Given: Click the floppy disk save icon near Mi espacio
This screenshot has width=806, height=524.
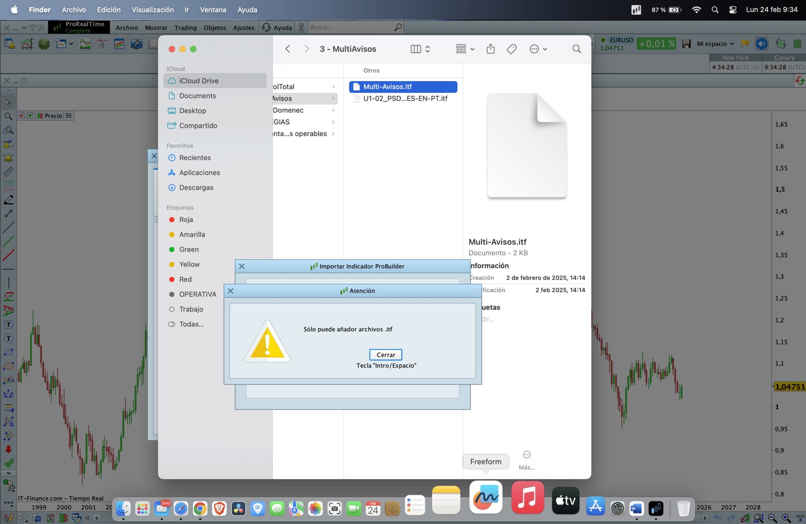Looking at the screenshot, I should point(686,44).
